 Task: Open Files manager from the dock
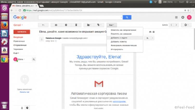pyautogui.click(x=4, y=17)
